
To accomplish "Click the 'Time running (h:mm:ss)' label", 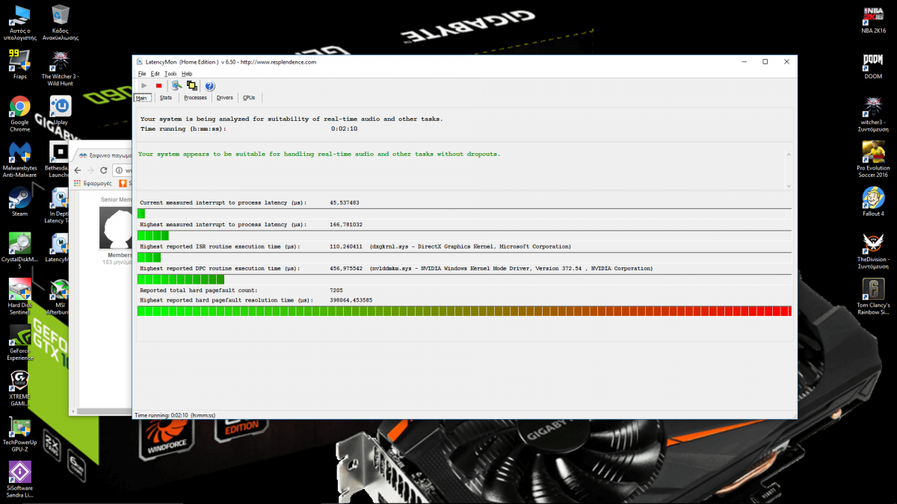I will click(x=183, y=129).
